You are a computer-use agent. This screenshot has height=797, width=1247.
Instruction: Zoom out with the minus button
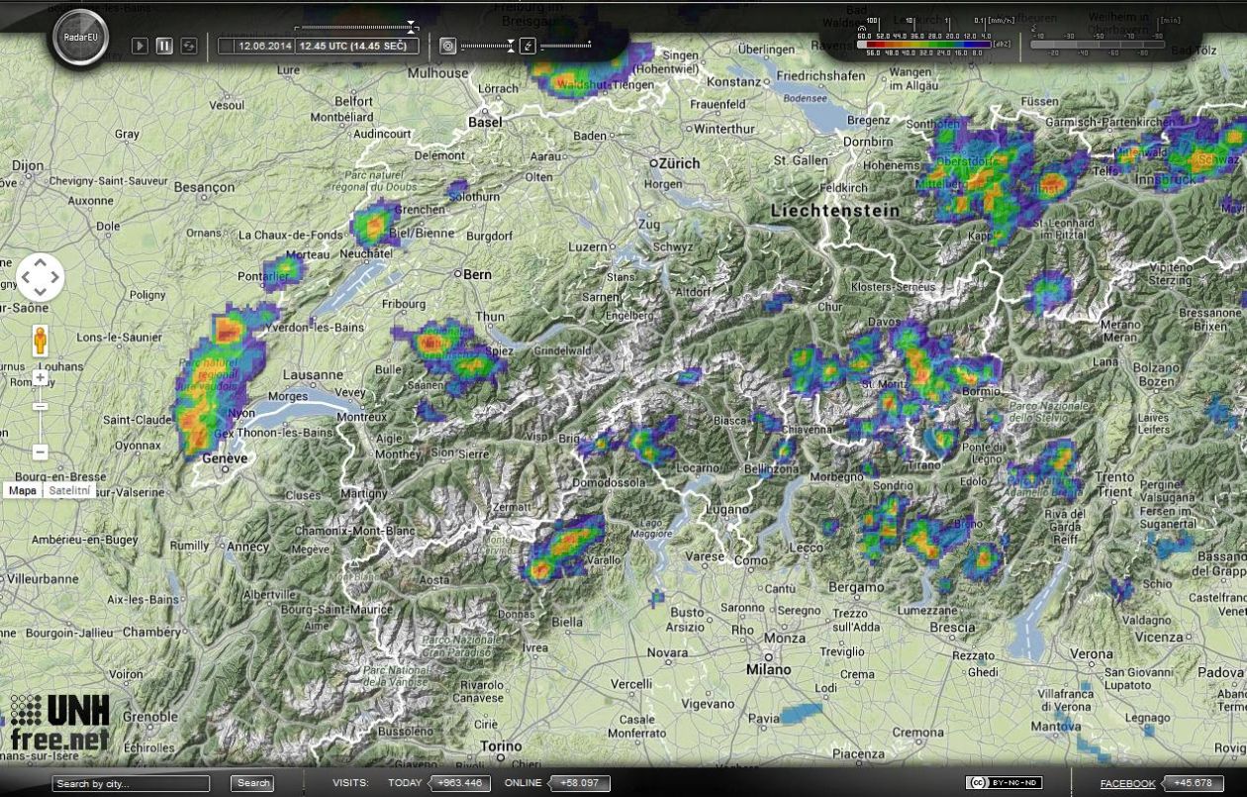pyautogui.click(x=41, y=451)
